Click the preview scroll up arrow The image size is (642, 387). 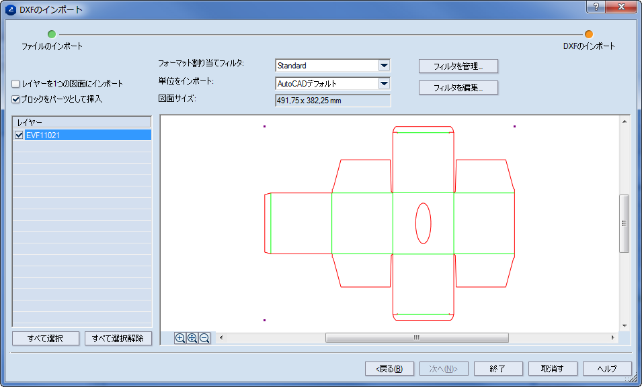[x=625, y=121]
